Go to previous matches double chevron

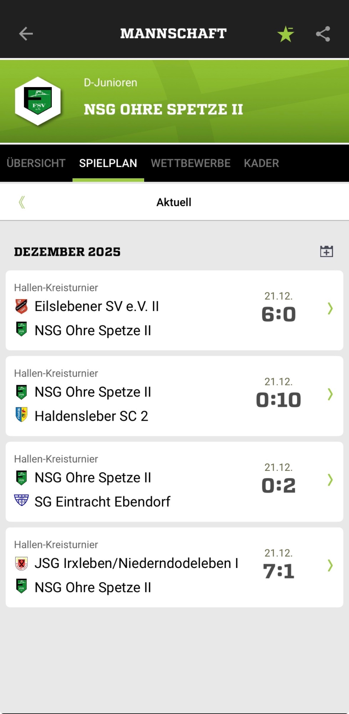click(22, 202)
